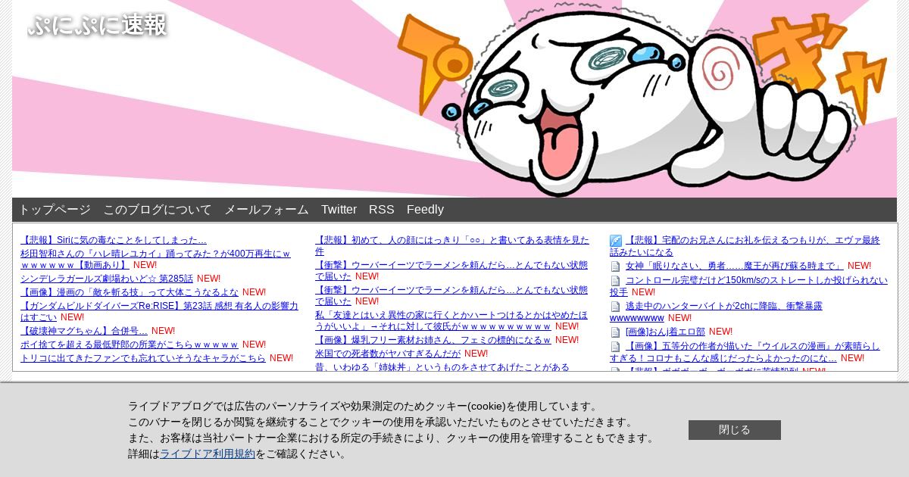Click the document icon beside 【画像】五等分の作者
The image size is (909, 477).
615,347
